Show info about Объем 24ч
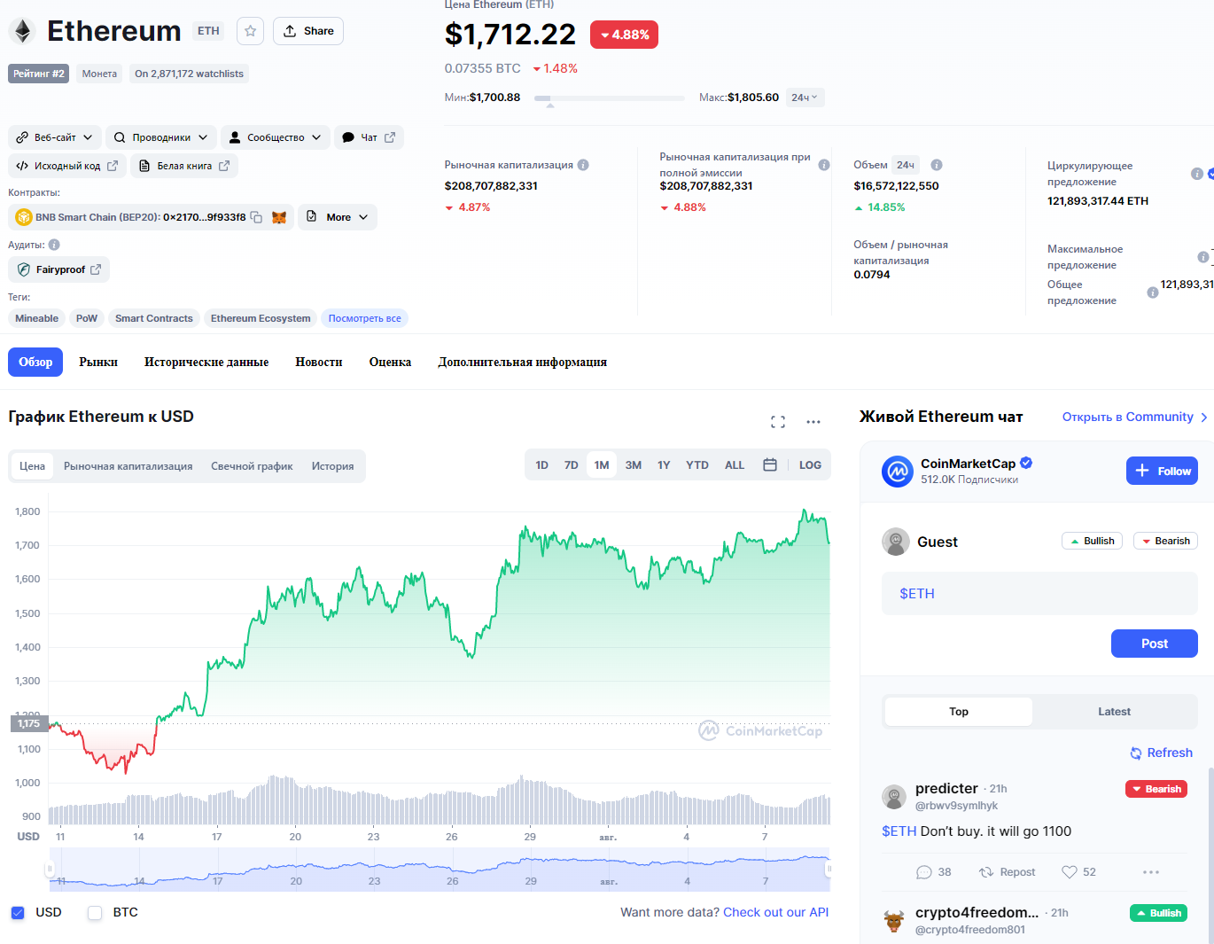The width and height of the screenshot is (1214, 944). point(937,165)
